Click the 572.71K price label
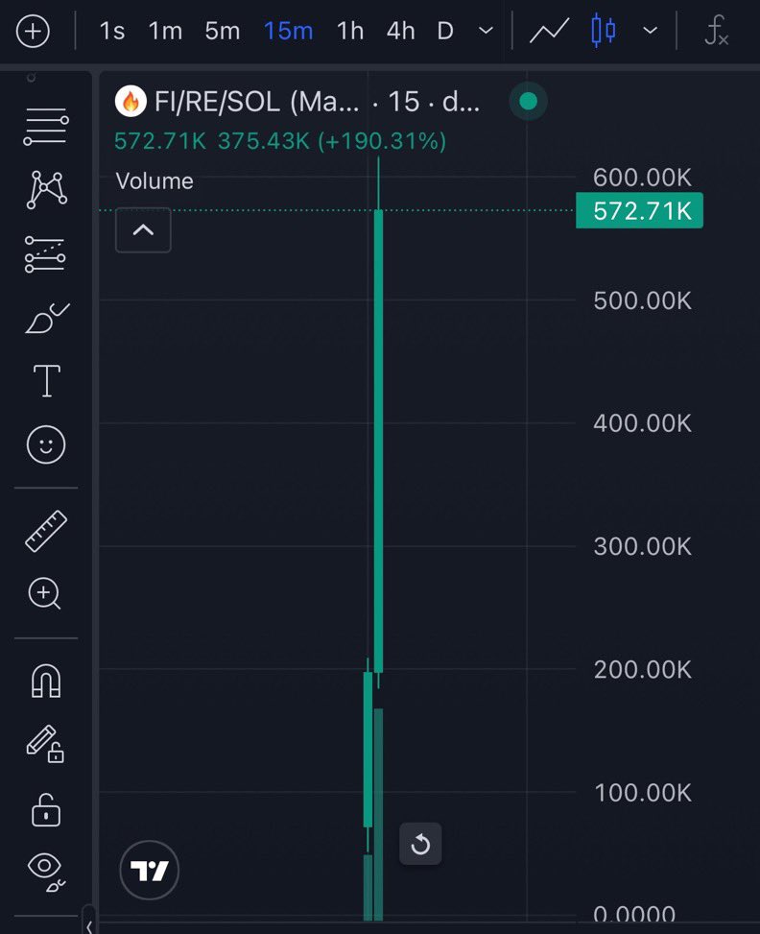 coord(639,210)
